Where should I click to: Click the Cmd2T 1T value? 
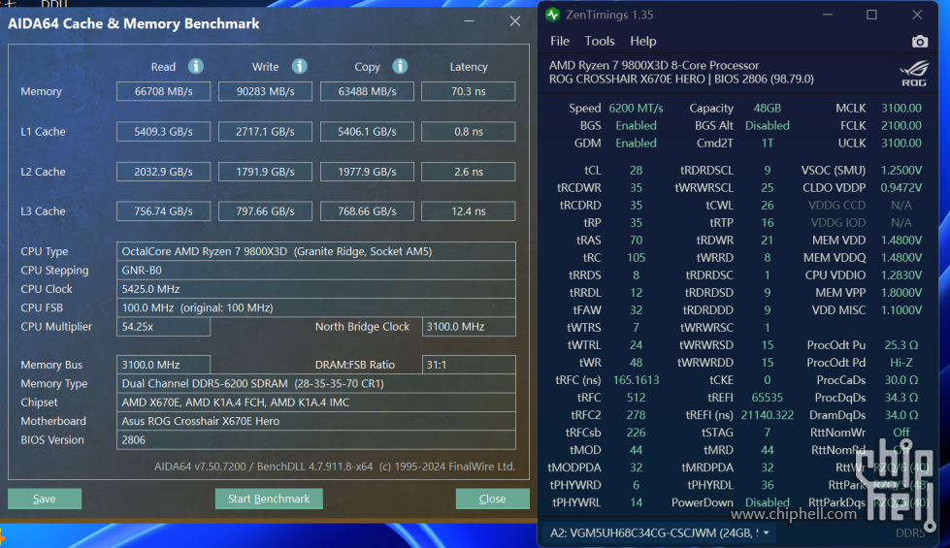coord(767,144)
